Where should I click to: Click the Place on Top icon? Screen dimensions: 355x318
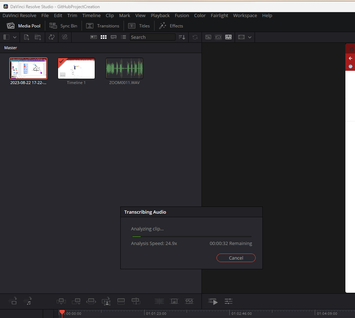tap(121, 301)
